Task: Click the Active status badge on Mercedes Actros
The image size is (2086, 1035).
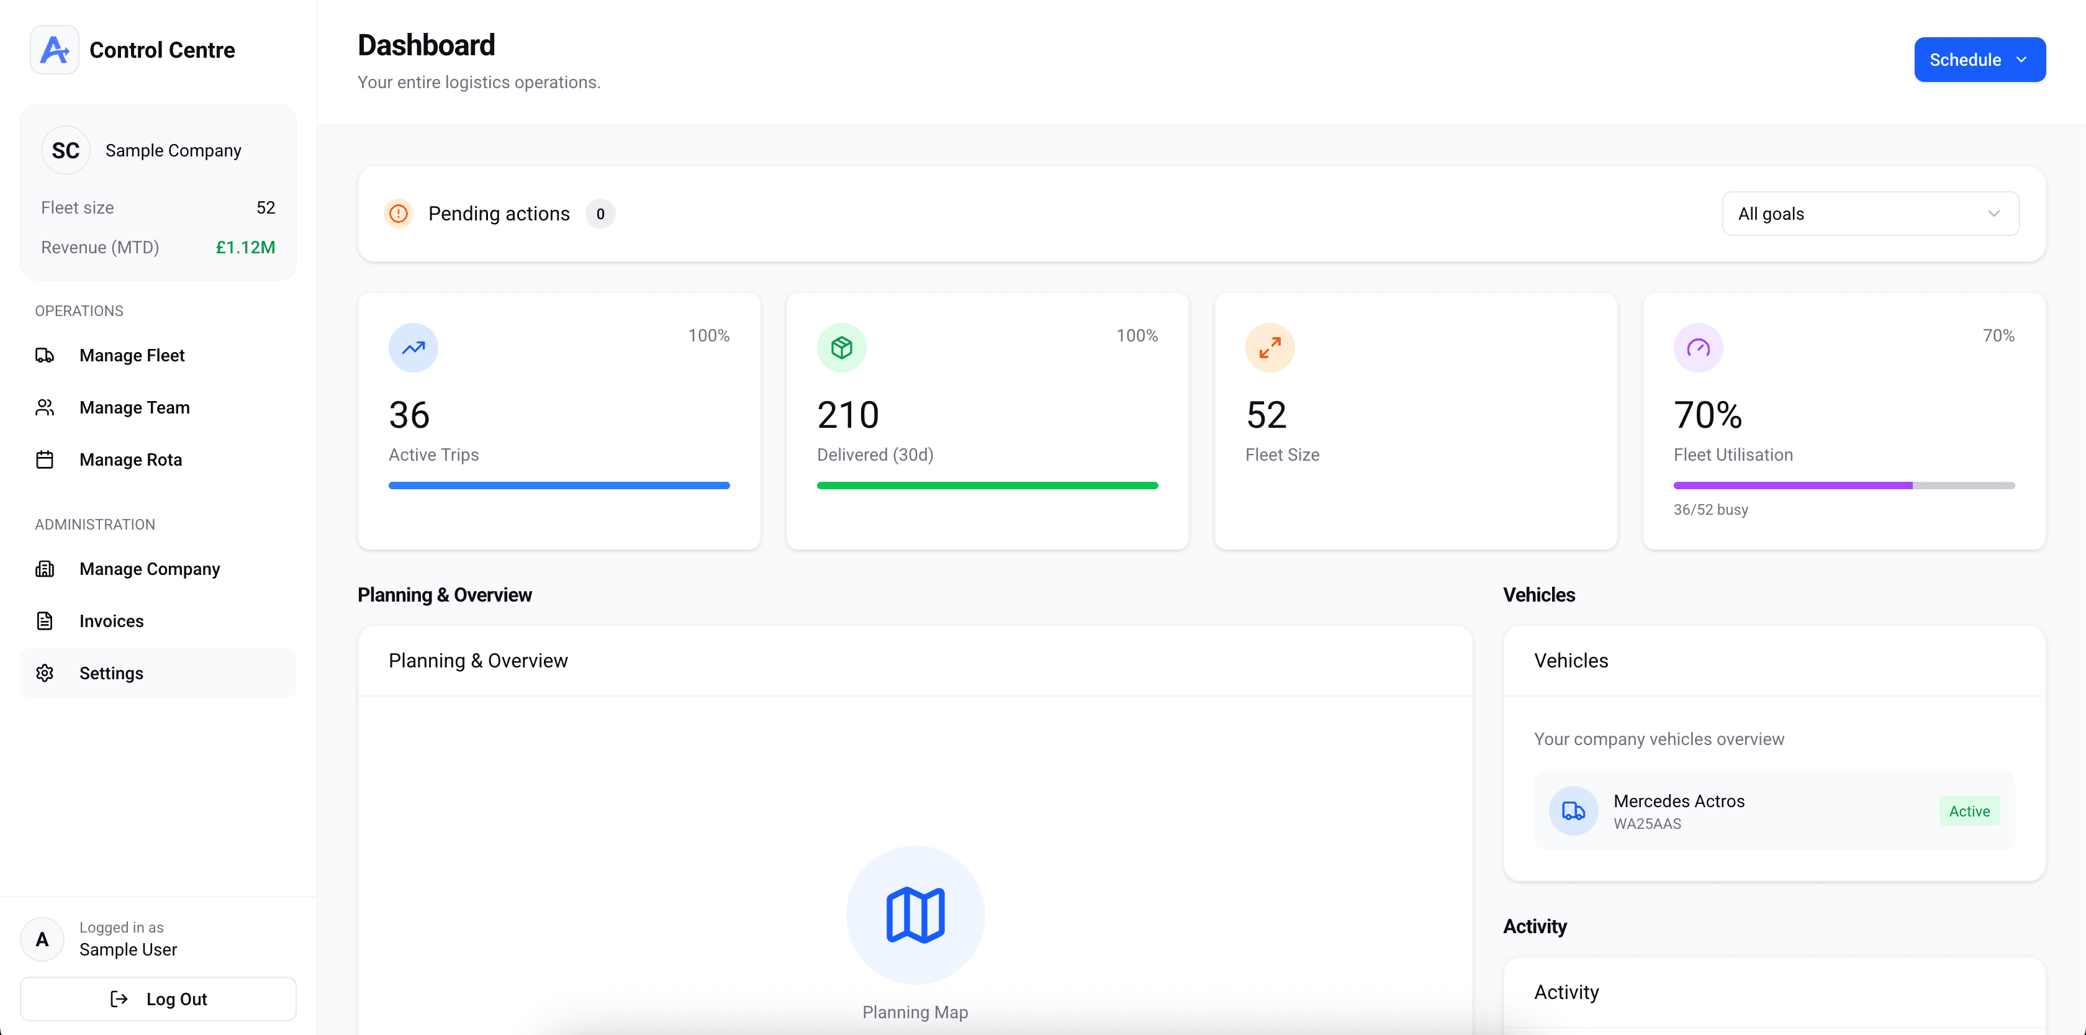Action: point(1969,811)
